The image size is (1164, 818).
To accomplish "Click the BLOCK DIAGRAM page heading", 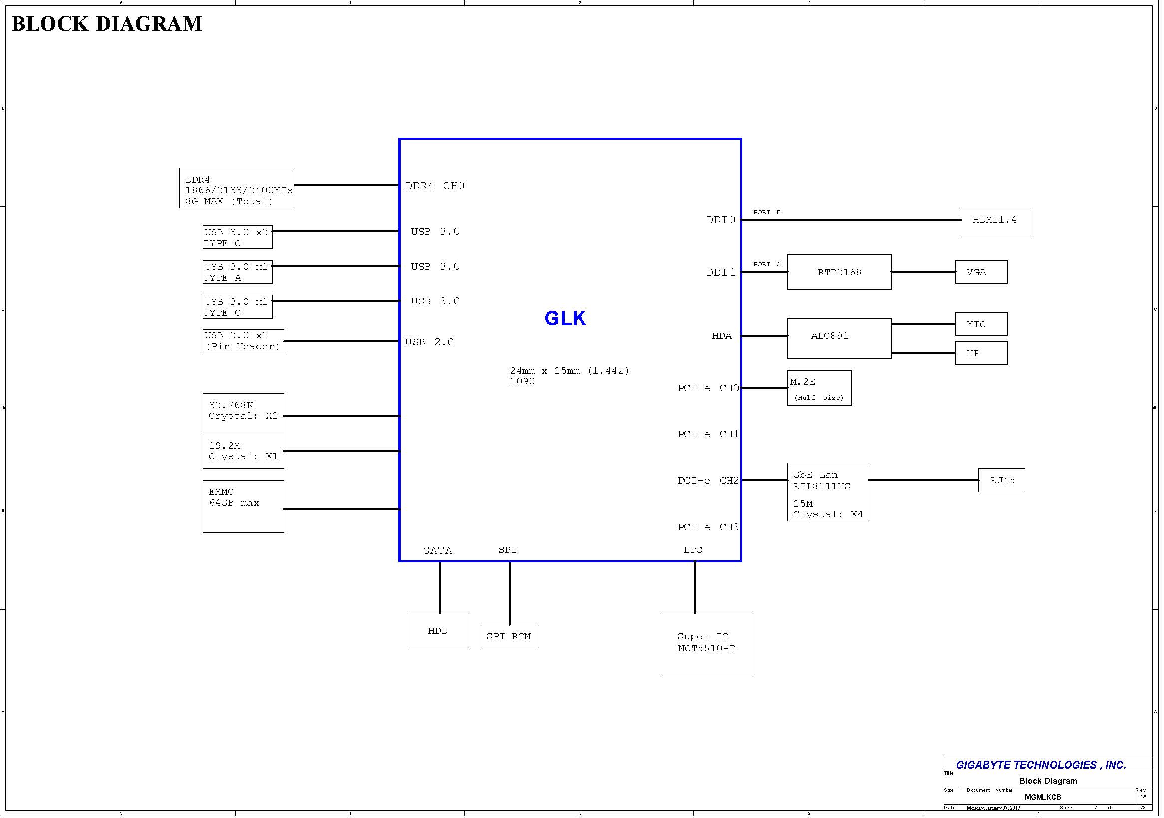I will (107, 24).
